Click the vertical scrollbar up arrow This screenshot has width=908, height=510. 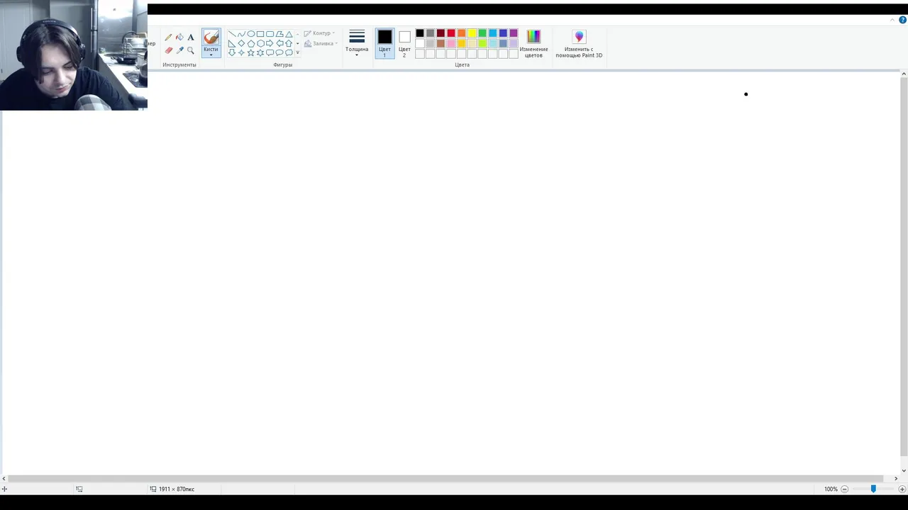[x=904, y=74]
